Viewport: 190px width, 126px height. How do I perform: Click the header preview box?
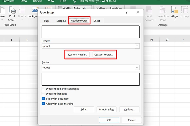coord(90,32)
